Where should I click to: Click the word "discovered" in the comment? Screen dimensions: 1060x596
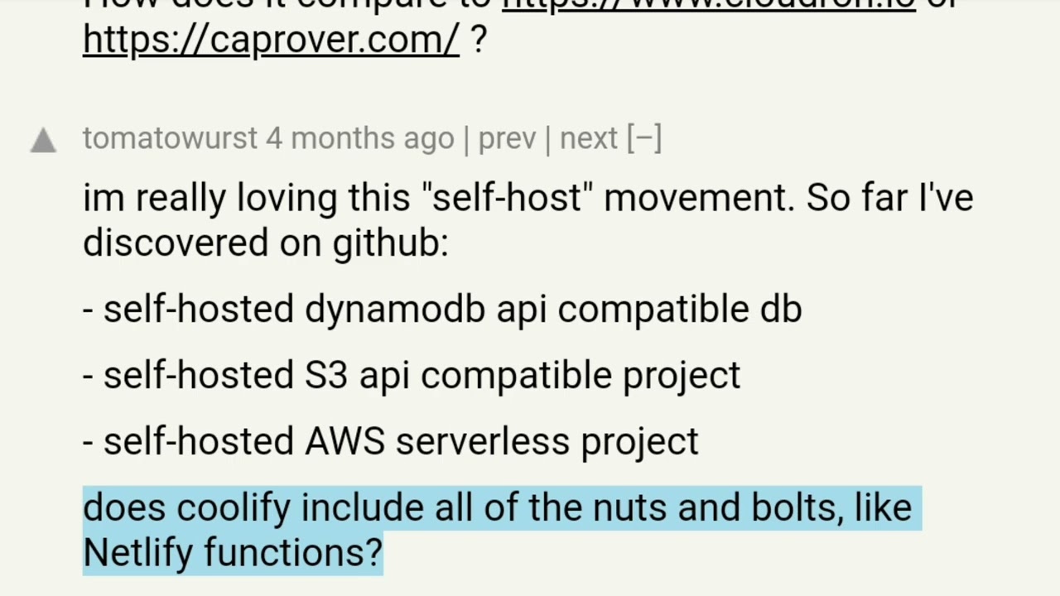tap(176, 243)
